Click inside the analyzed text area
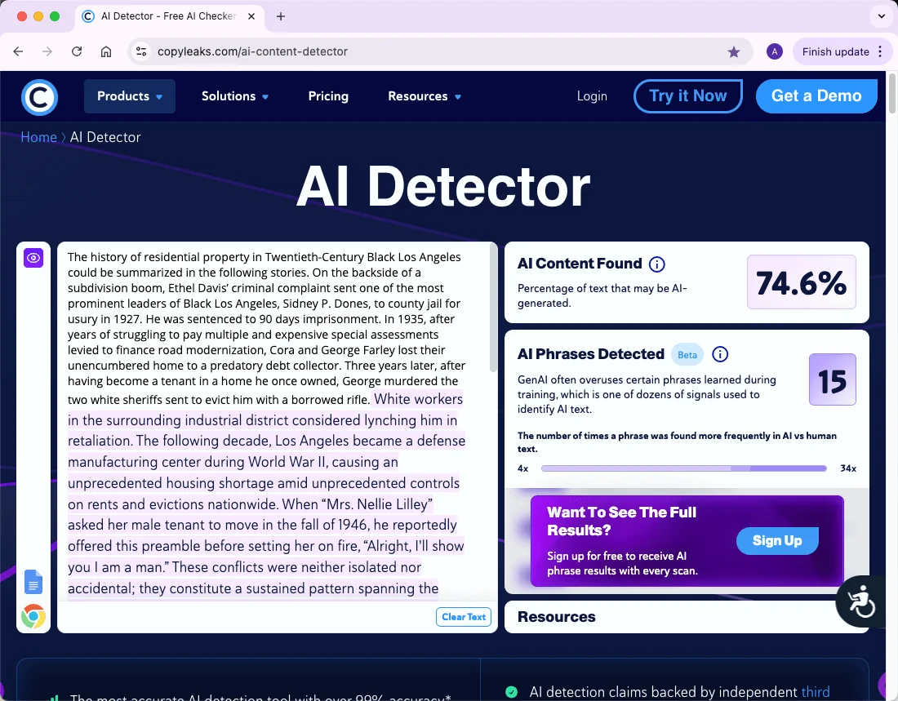Viewport: 898px width, 701px height. pyautogui.click(x=273, y=421)
